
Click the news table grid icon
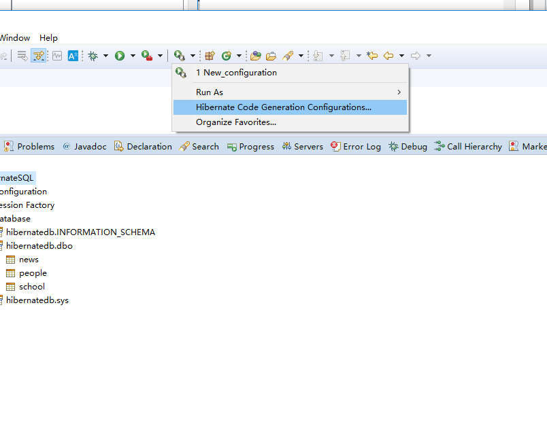tap(10, 260)
